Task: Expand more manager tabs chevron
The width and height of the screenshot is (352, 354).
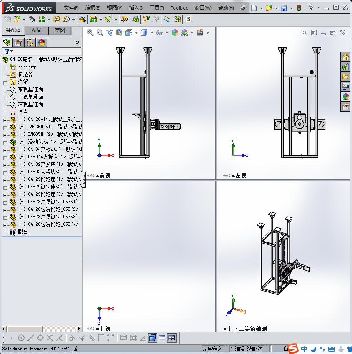Action: [x=77, y=42]
